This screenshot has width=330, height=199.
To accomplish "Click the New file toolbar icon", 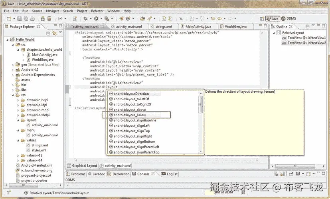I will pyautogui.click(x=9, y=18).
